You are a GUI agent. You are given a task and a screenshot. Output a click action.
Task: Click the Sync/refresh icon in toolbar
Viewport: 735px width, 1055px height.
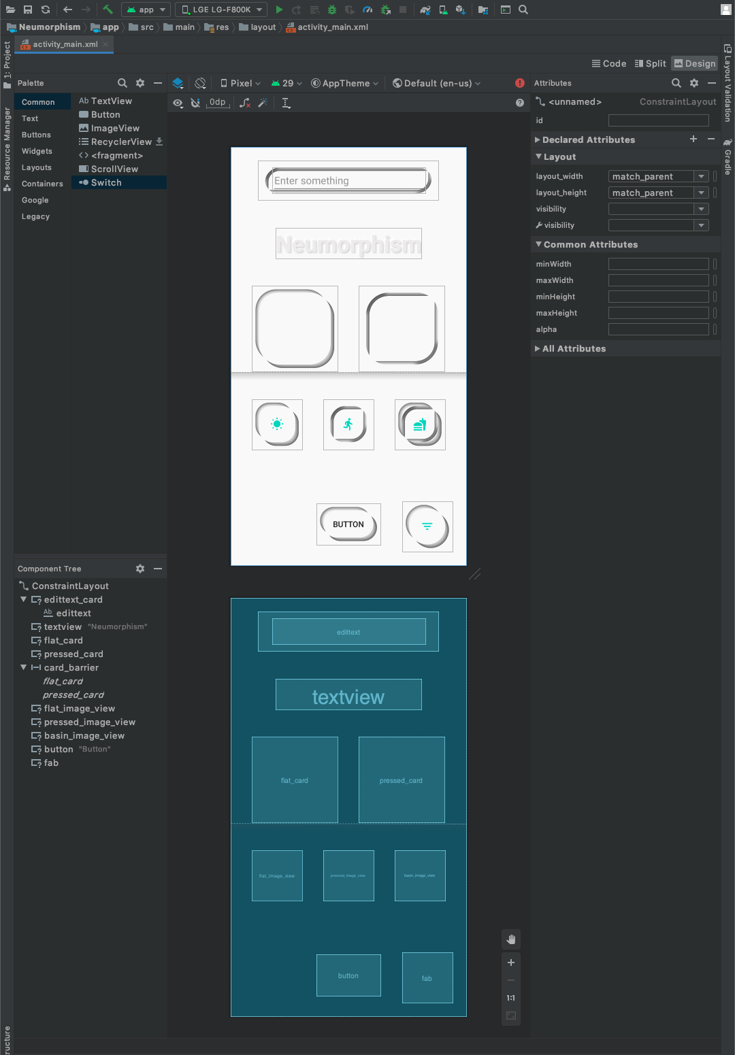(x=46, y=10)
